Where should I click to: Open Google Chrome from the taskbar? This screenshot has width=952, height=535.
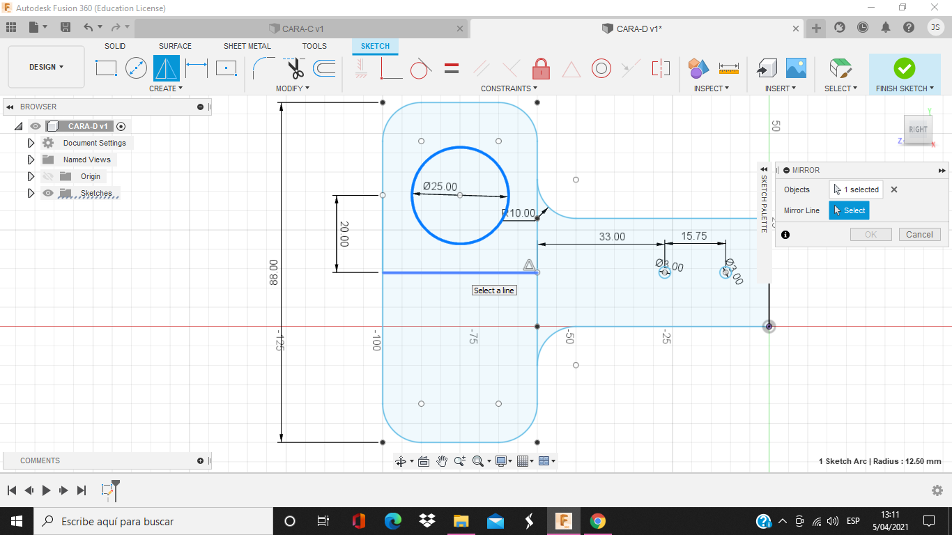(597, 521)
